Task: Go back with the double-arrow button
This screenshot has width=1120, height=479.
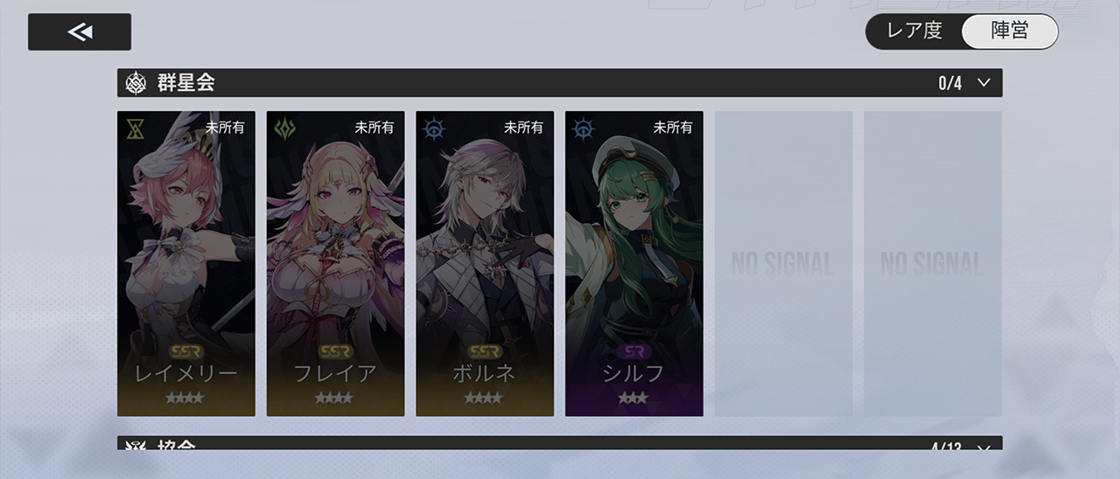Action: point(80,32)
